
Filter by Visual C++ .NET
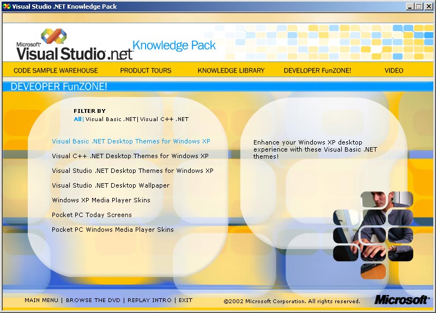pos(164,119)
